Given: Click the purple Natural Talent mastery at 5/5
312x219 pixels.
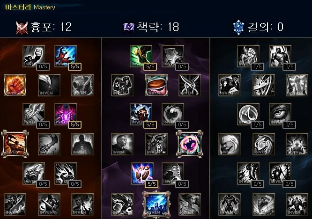Looking at the screenshot, I should [66, 114].
